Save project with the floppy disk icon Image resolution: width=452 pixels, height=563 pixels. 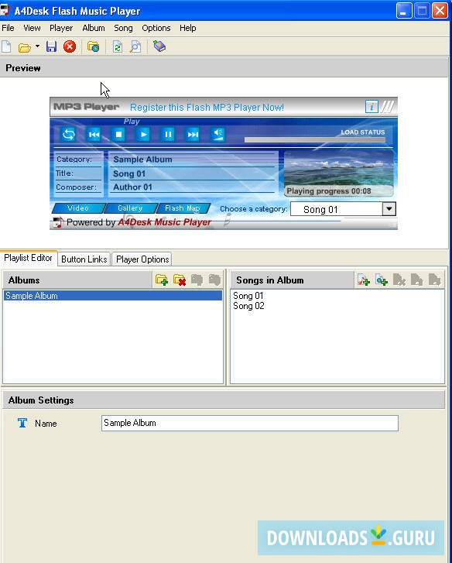point(51,46)
